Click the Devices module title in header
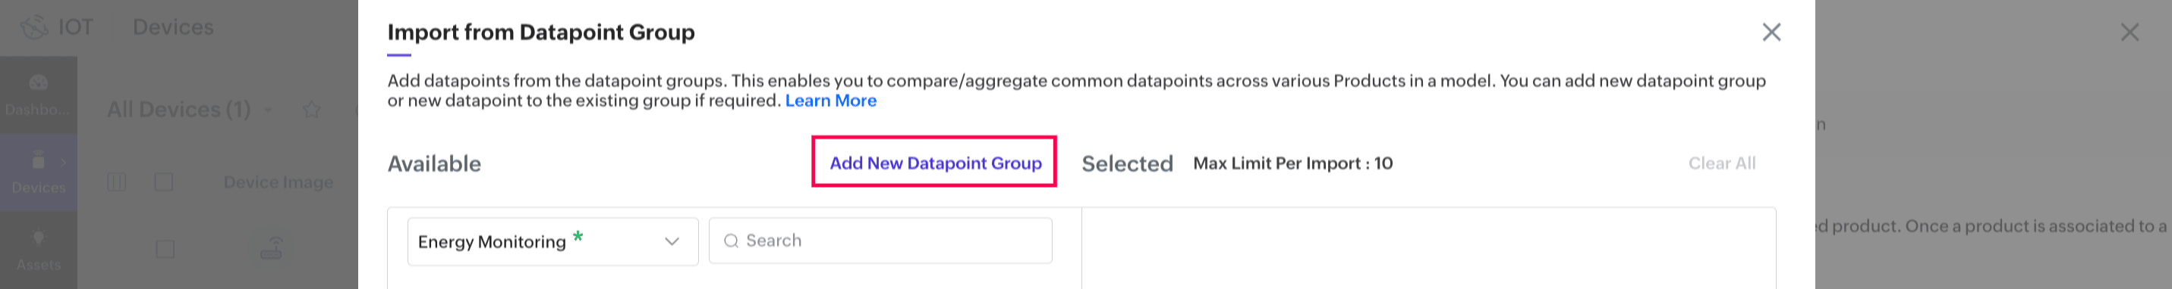 pos(173,27)
